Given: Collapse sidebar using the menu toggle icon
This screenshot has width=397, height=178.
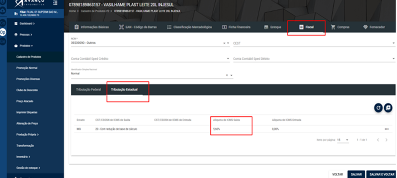Looking at the screenshot, I should (55, 3).
